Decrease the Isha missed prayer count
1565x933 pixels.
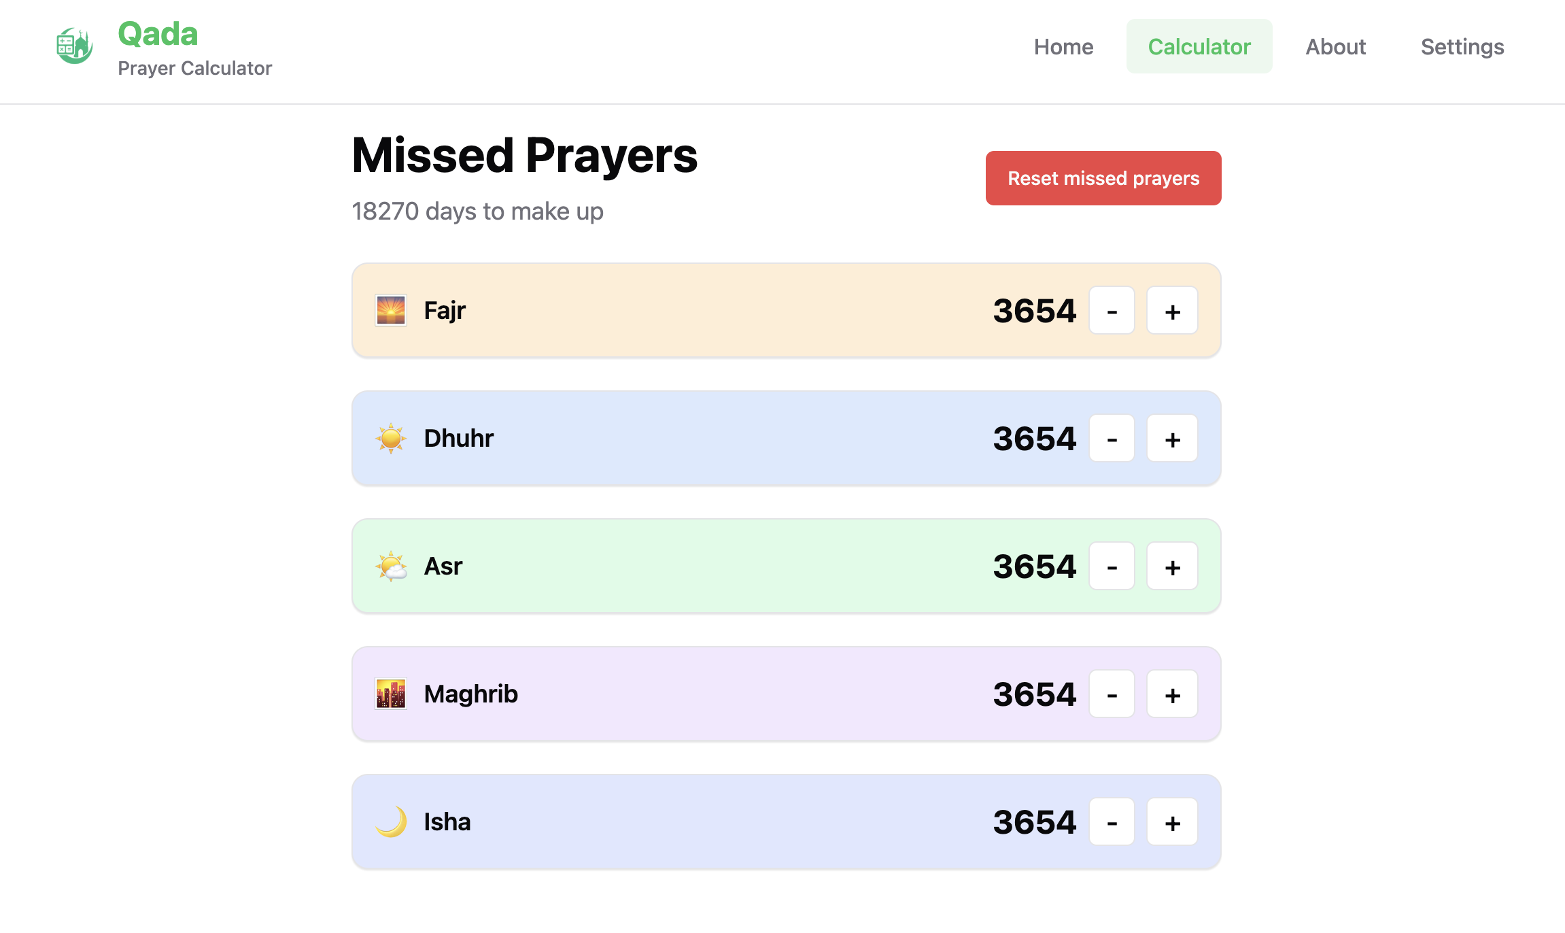pos(1112,822)
